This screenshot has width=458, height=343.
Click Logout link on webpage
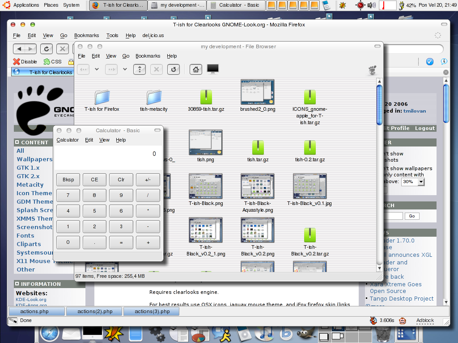[425, 128]
